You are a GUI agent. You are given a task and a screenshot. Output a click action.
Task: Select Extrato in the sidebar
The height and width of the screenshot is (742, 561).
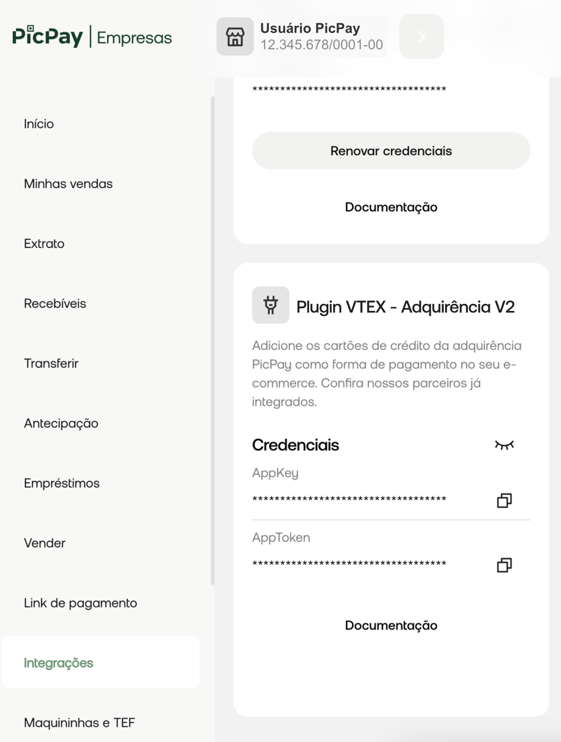pos(44,243)
